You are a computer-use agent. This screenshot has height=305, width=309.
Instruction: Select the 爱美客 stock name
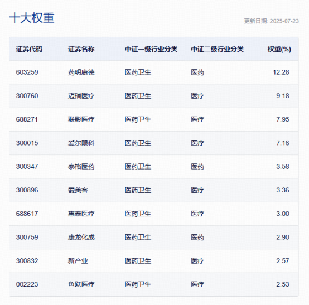tap(78, 190)
